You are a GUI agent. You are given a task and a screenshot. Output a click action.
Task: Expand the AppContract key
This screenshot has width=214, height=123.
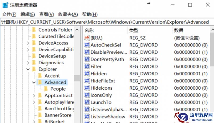[34, 95]
